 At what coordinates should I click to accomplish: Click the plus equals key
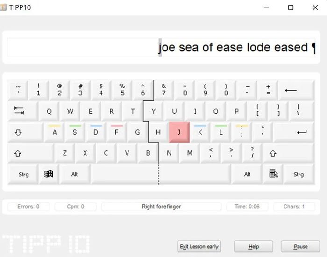pos(268,90)
